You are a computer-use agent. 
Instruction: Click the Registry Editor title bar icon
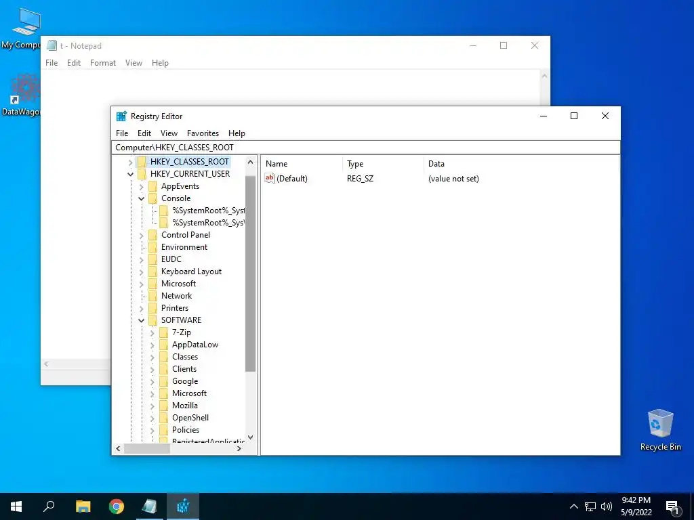pyautogui.click(x=121, y=116)
